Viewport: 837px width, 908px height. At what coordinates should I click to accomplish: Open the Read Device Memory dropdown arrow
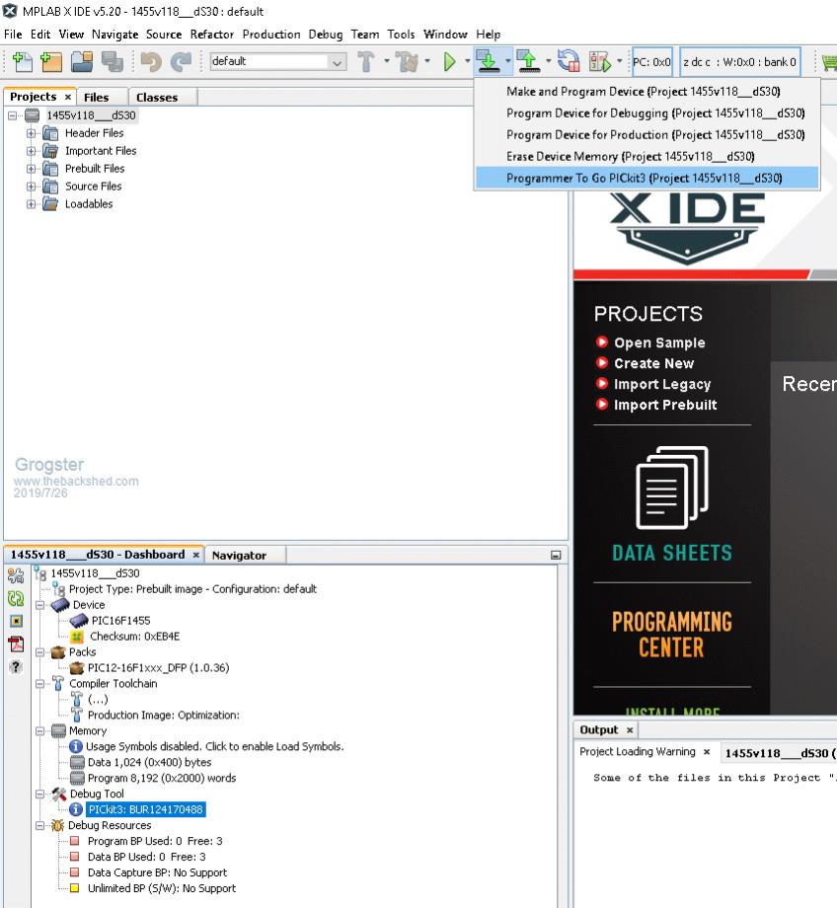[548, 61]
